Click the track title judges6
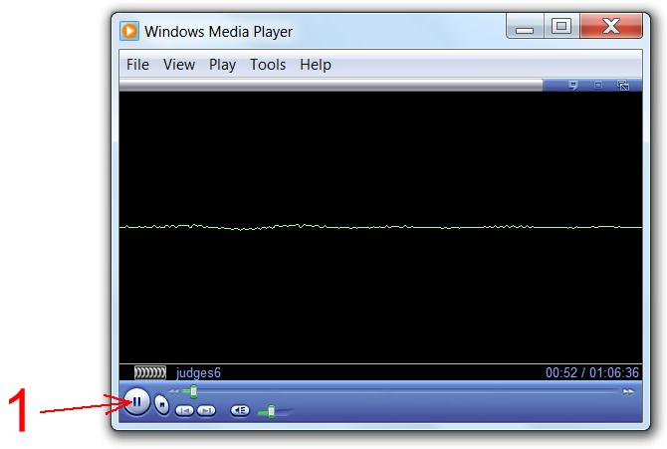 coord(198,372)
